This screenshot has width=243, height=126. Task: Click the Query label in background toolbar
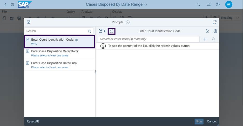71,12
